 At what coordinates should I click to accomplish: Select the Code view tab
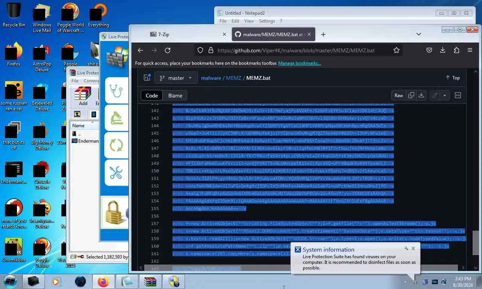click(152, 96)
